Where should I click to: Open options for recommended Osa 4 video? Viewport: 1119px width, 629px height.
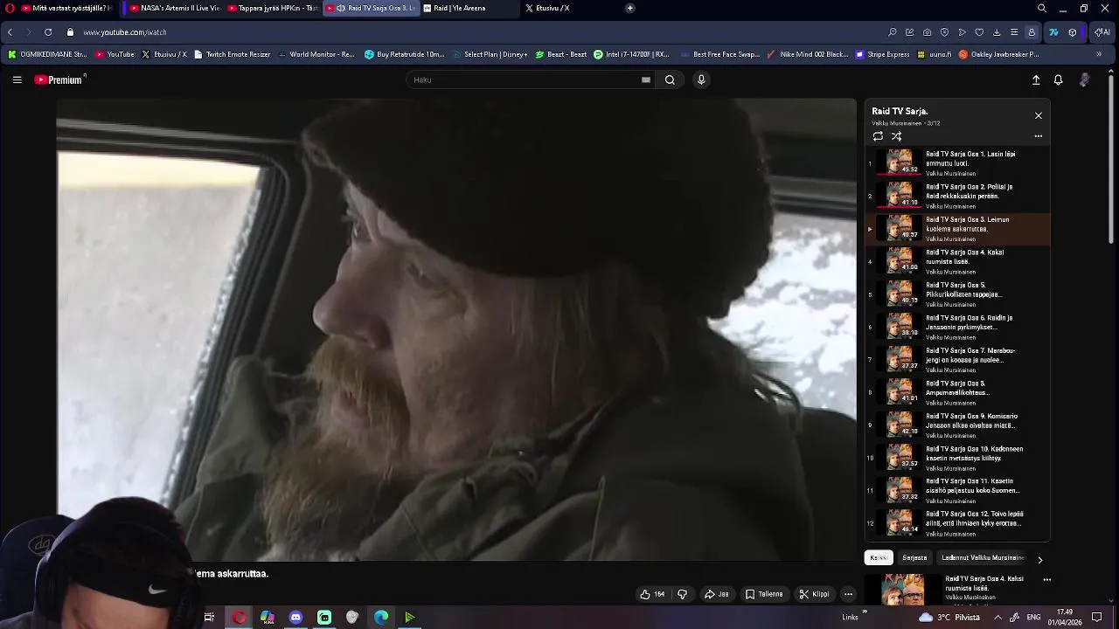point(1046,579)
